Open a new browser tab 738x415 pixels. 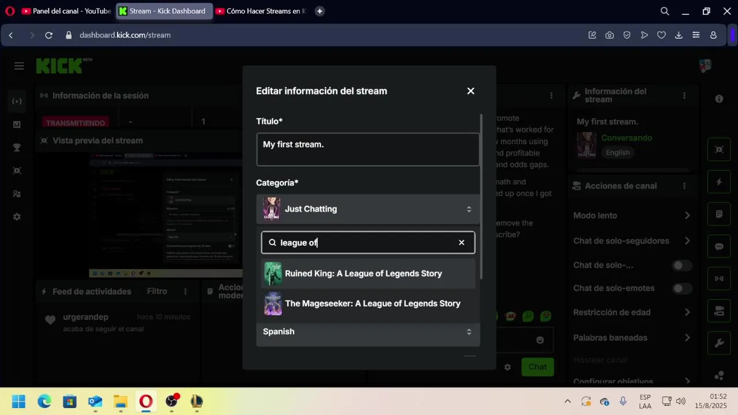tap(319, 11)
